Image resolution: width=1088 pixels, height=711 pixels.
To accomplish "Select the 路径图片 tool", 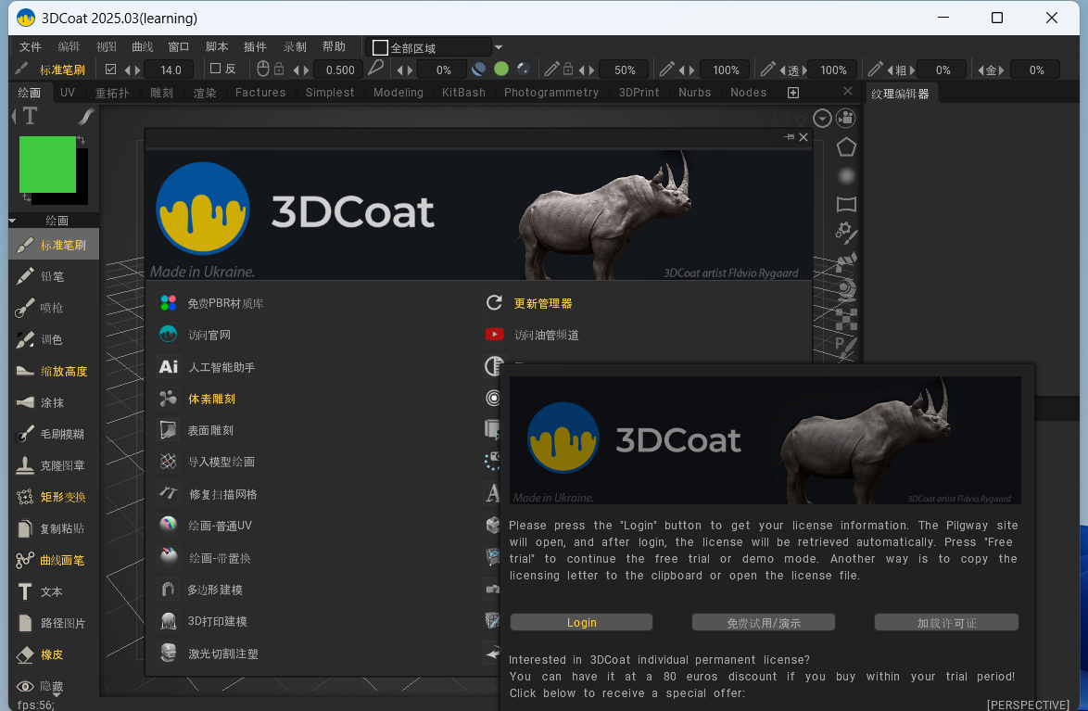I will coord(54,623).
